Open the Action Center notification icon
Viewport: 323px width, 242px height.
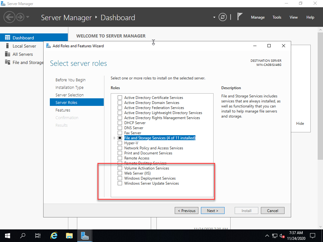click(x=313, y=236)
